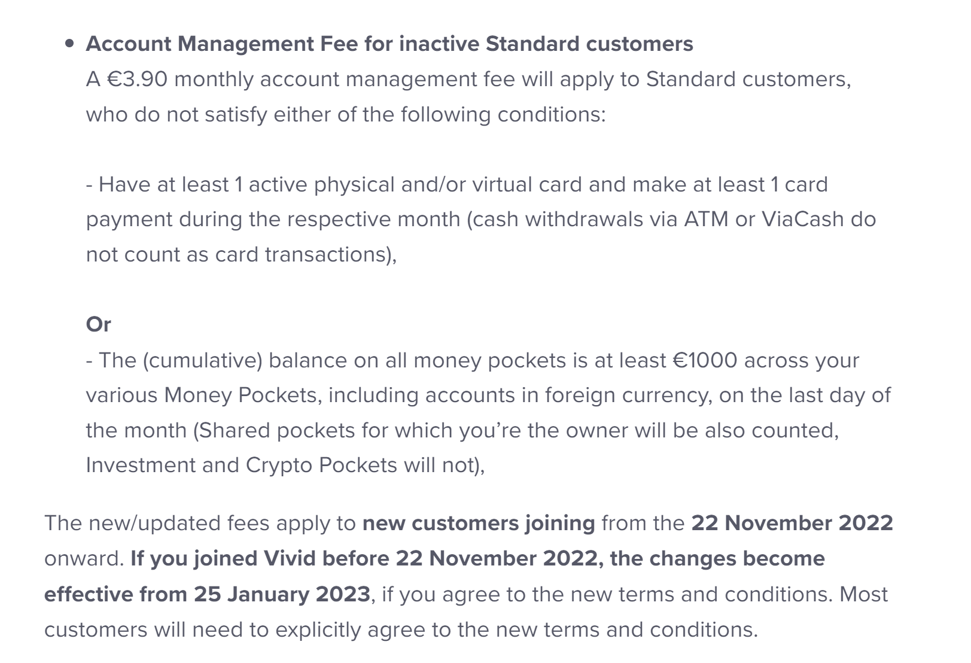Click the text "not count as card transactions"
Viewport: 971px width, 663px height.
pos(239,254)
